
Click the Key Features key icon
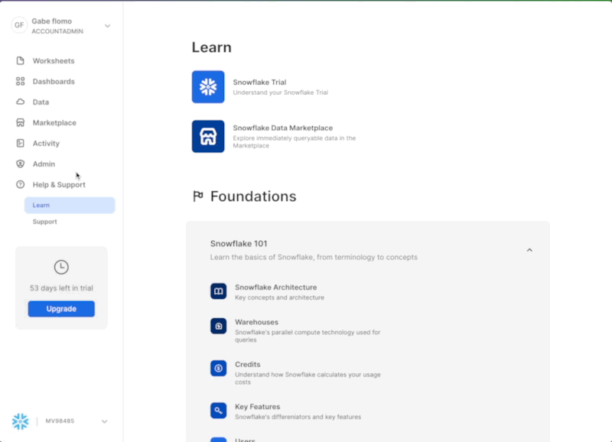pos(219,411)
